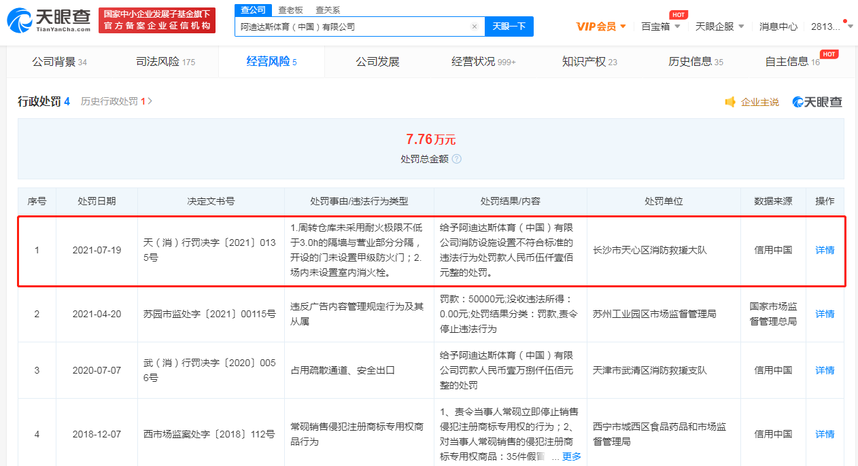Click the help question mark beside 处罚总金额
This screenshot has width=858, height=466.
click(457, 159)
